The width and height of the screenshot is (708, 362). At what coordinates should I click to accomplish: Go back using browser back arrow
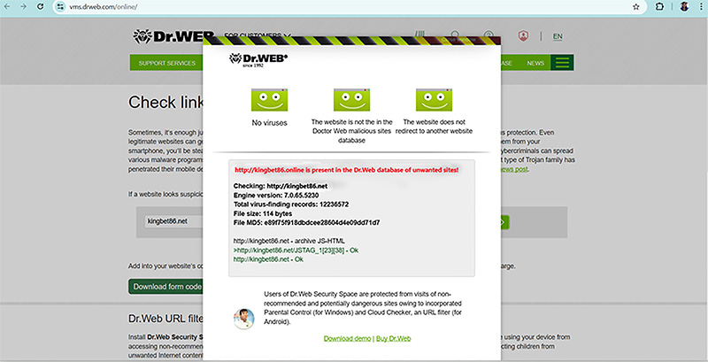8,7
